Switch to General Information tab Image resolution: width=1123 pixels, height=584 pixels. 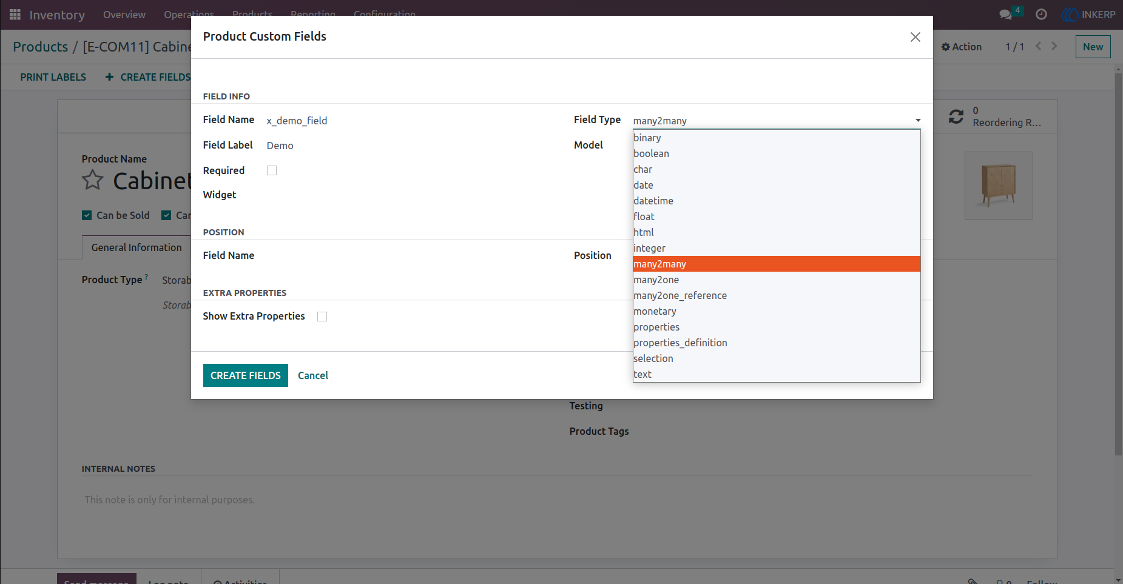point(137,247)
